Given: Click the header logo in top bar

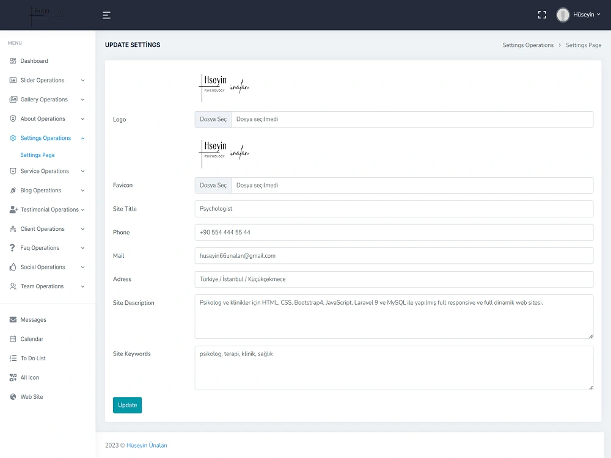Looking at the screenshot, I should pos(47,15).
